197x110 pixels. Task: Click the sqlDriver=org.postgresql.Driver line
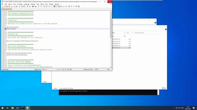19,53
